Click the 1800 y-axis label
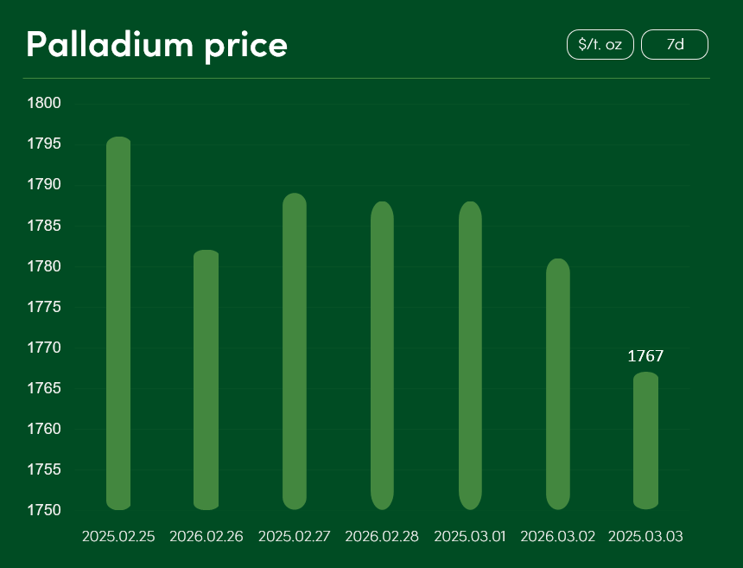The image size is (743, 568). [x=44, y=104]
